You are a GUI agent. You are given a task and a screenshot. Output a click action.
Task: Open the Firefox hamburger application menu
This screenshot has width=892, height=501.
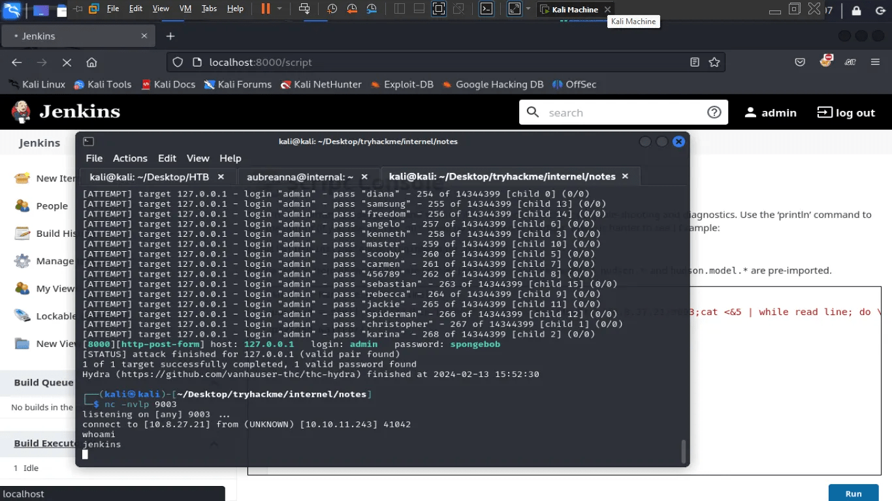point(876,62)
